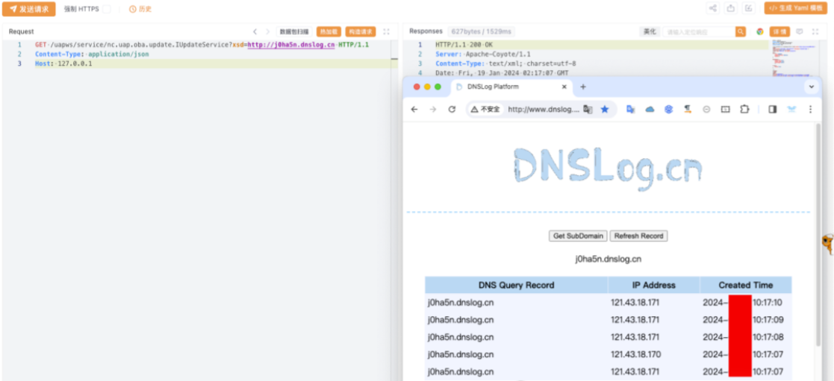Open the 历史 history panel
The image size is (834, 381).
pyautogui.click(x=140, y=9)
